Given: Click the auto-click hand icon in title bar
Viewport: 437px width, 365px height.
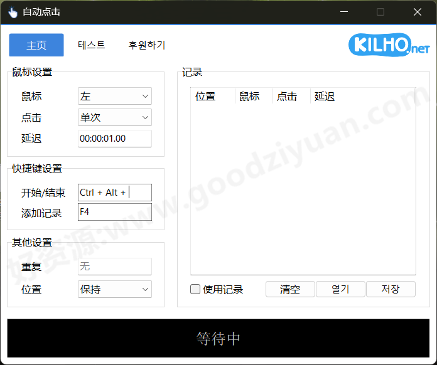Looking at the screenshot, I should pyautogui.click(x=13, y=12).
